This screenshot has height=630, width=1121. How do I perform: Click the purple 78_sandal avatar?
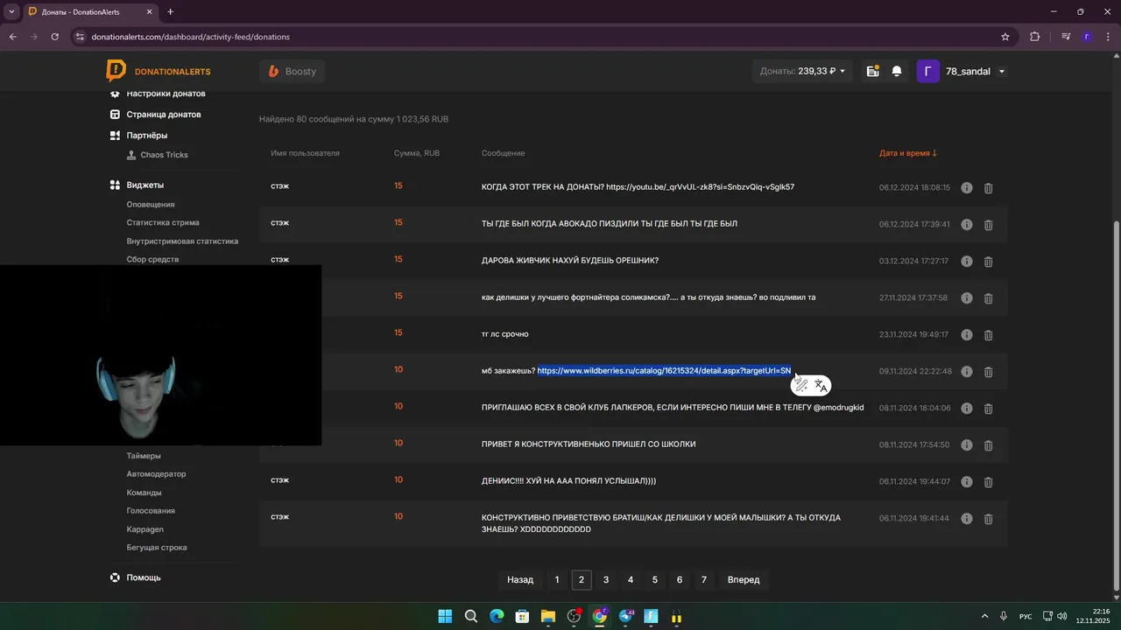pyautogui.click(x=928, y=71)
